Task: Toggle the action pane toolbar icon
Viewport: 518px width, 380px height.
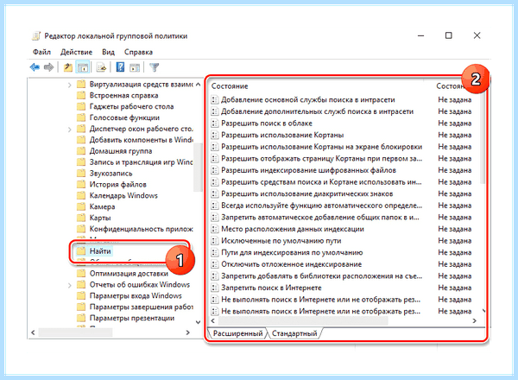Action: (135, 67)
